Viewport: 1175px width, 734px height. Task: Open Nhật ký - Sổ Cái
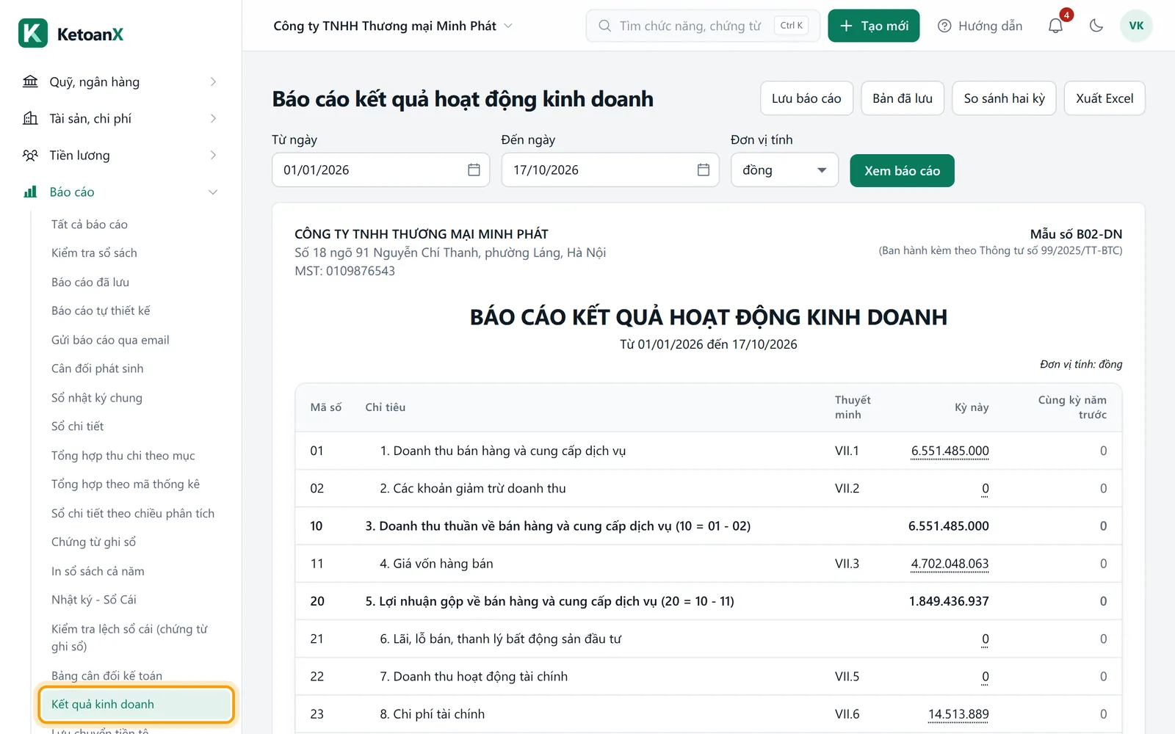pos(94,600)
